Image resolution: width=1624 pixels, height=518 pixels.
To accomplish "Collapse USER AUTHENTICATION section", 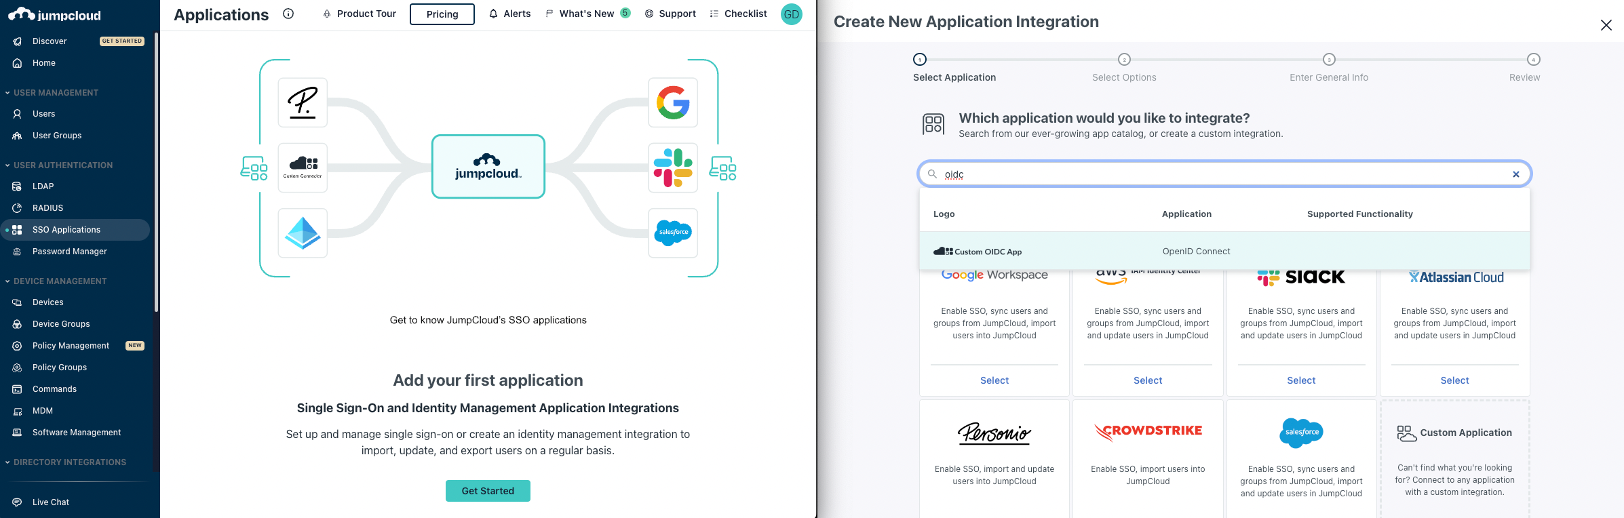I will pyautogui.click(x=7, y=165).
